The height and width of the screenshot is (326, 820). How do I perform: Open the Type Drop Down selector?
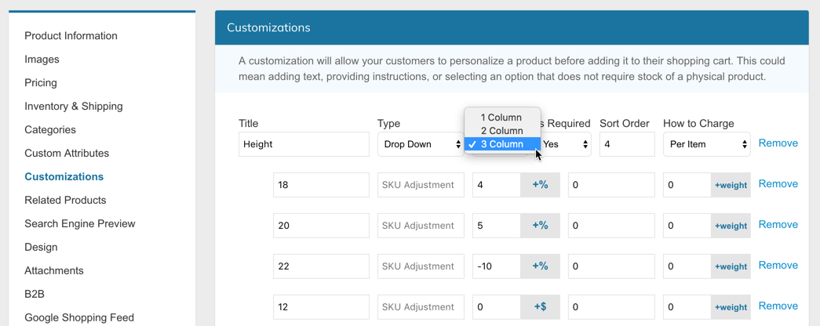click(421, 144)
